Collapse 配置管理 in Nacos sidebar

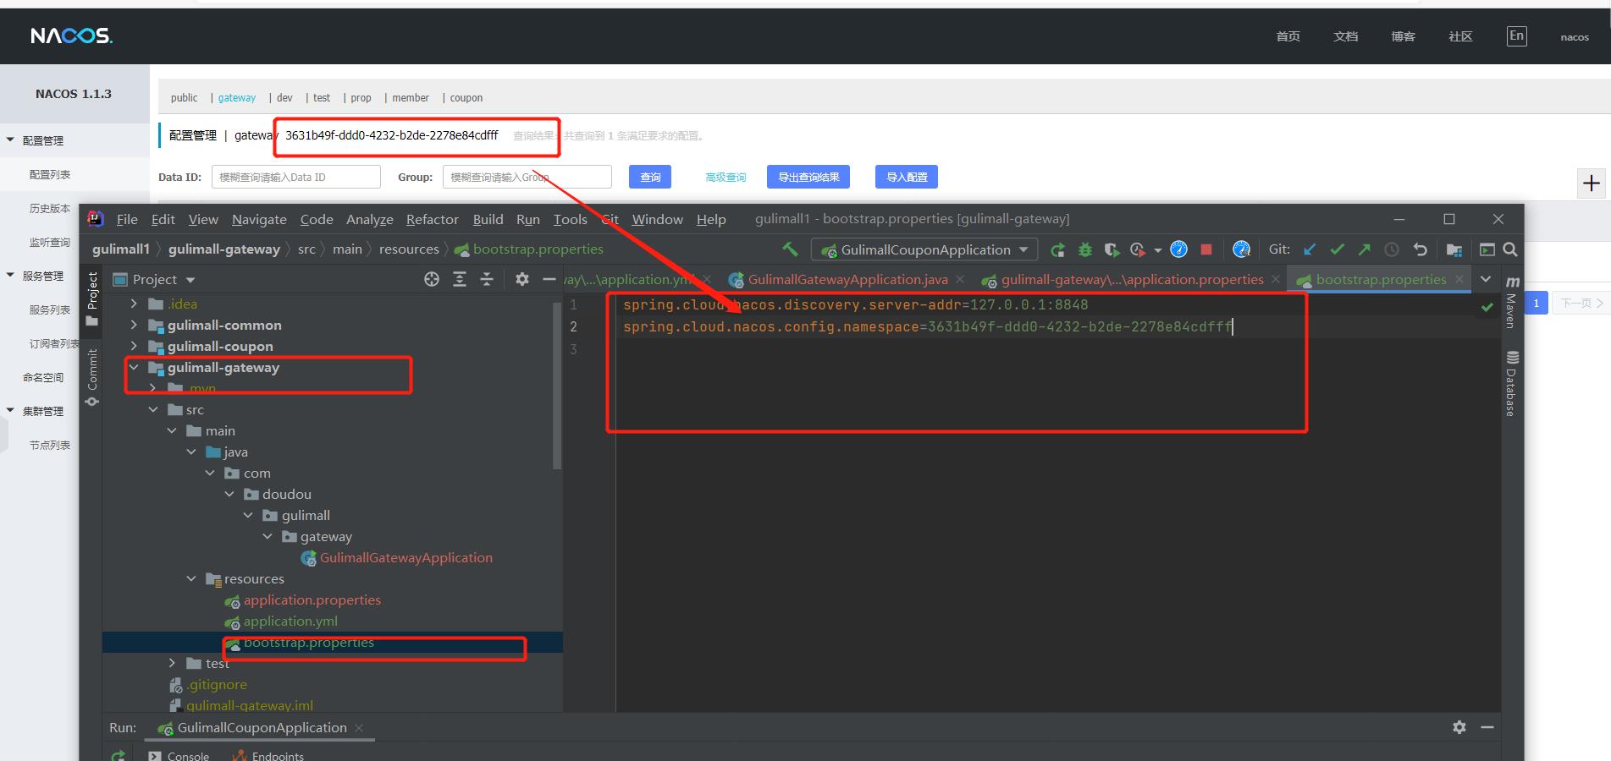tap(10, 140)
